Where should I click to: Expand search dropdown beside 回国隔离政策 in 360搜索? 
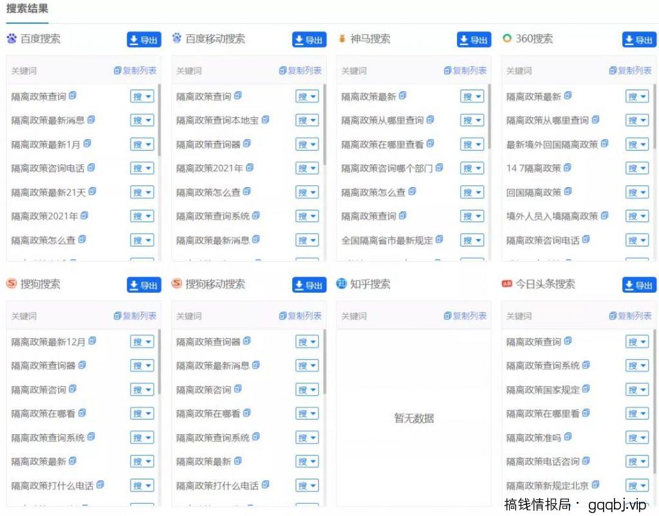(644, 192)
